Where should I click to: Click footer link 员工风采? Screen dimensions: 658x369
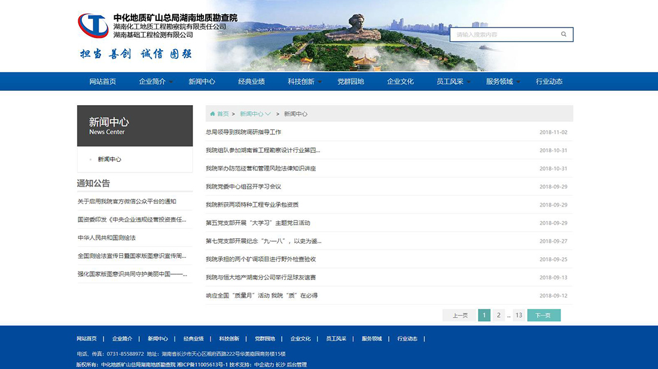click(x=336, y=339)
